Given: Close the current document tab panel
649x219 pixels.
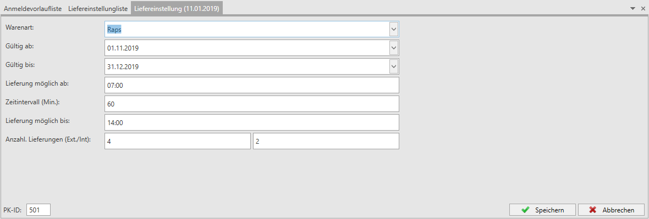Looking at the screenshot, I should click(x=643, y=8).
